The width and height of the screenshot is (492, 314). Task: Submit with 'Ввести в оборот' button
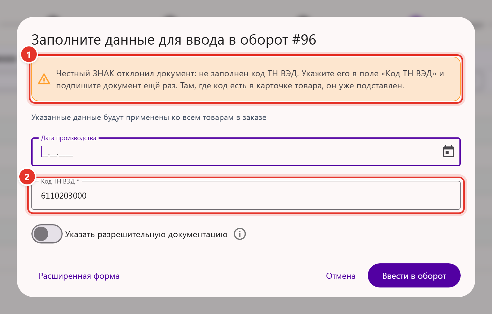414,275
